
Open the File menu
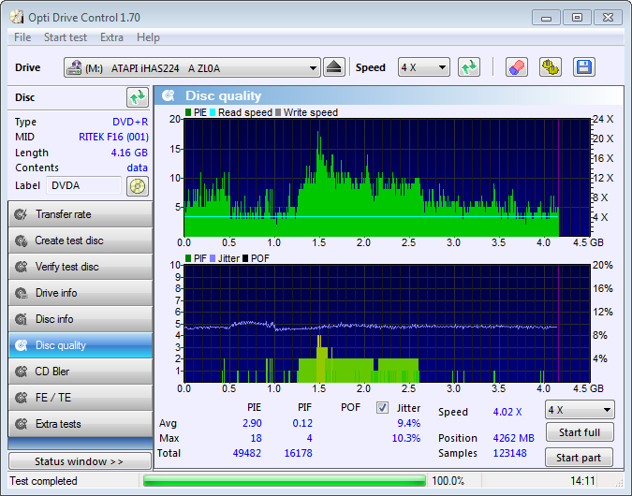[x=22, y=37]
